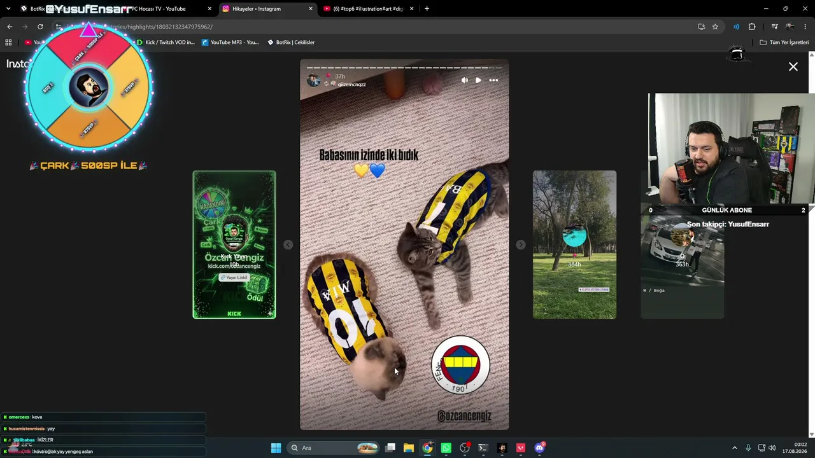Screen dimensions: 815x458
Task: Play the paused Instagram story
Action: pyautogui.click(x=478, y=80)
